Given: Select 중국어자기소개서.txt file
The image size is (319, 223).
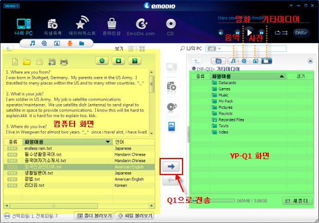Looking at the screenshot, I should (x=79, y=160).
